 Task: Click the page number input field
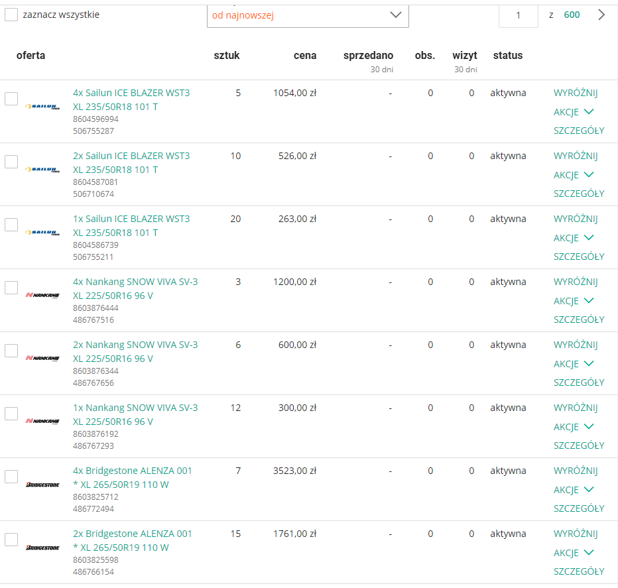518,15
